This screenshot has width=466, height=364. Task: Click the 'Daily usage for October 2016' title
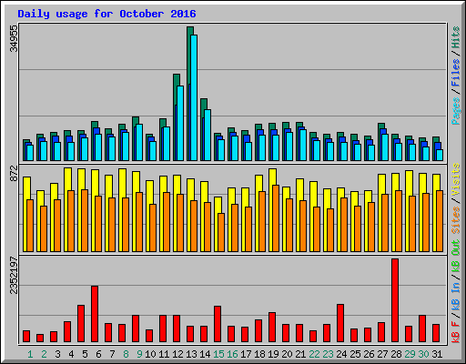[x=106, y=14]
